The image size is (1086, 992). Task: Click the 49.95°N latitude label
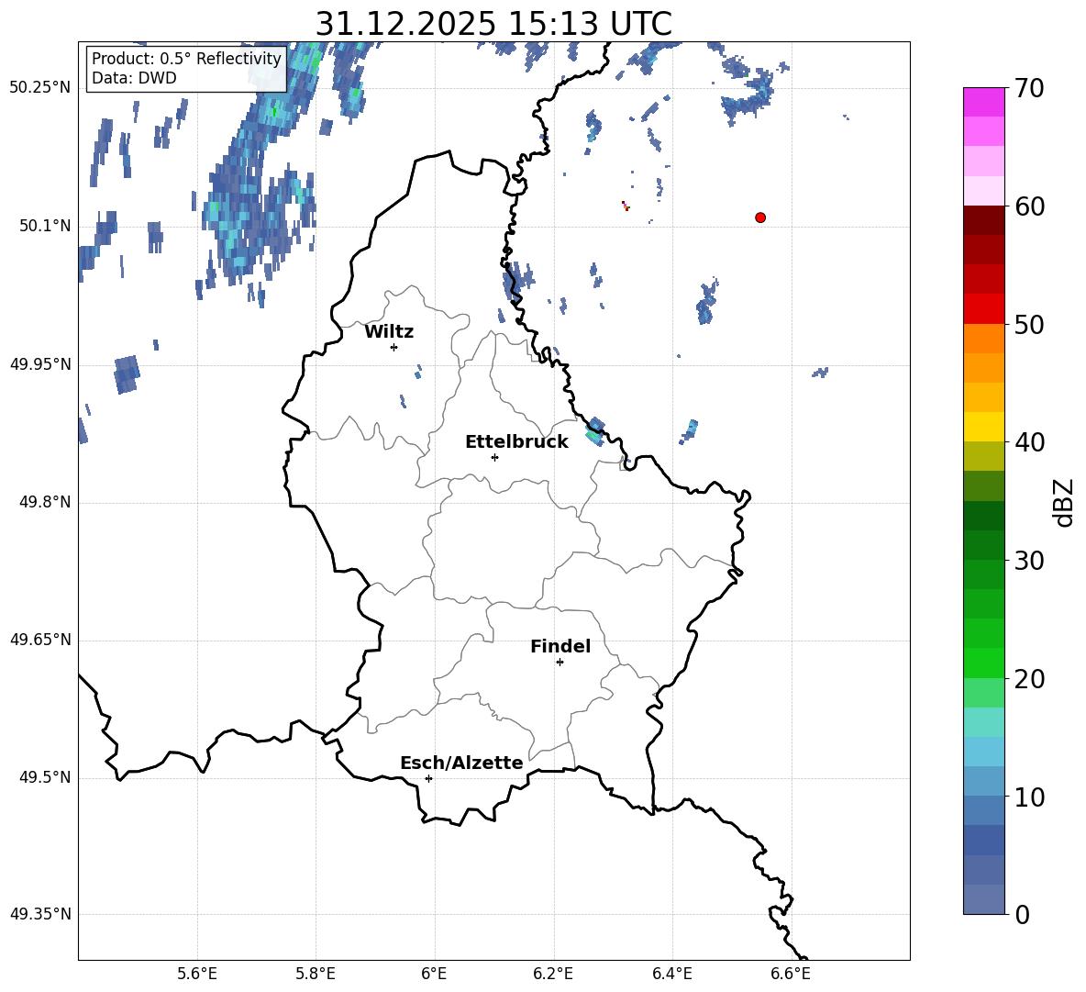40,364
